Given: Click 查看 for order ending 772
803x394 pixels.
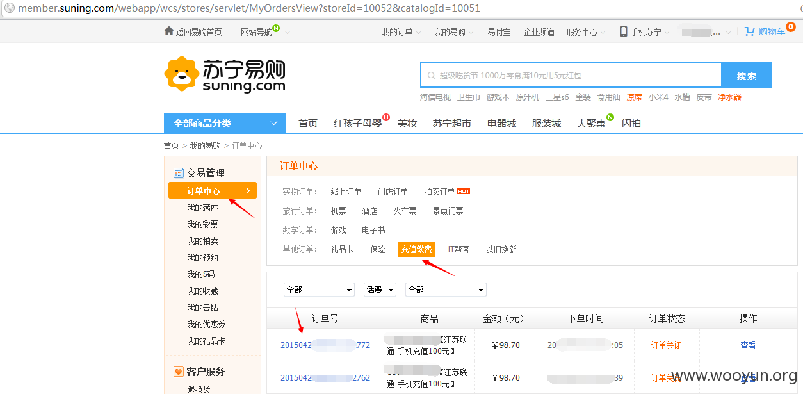Looking at the screenshot, I should click(748, 345).
